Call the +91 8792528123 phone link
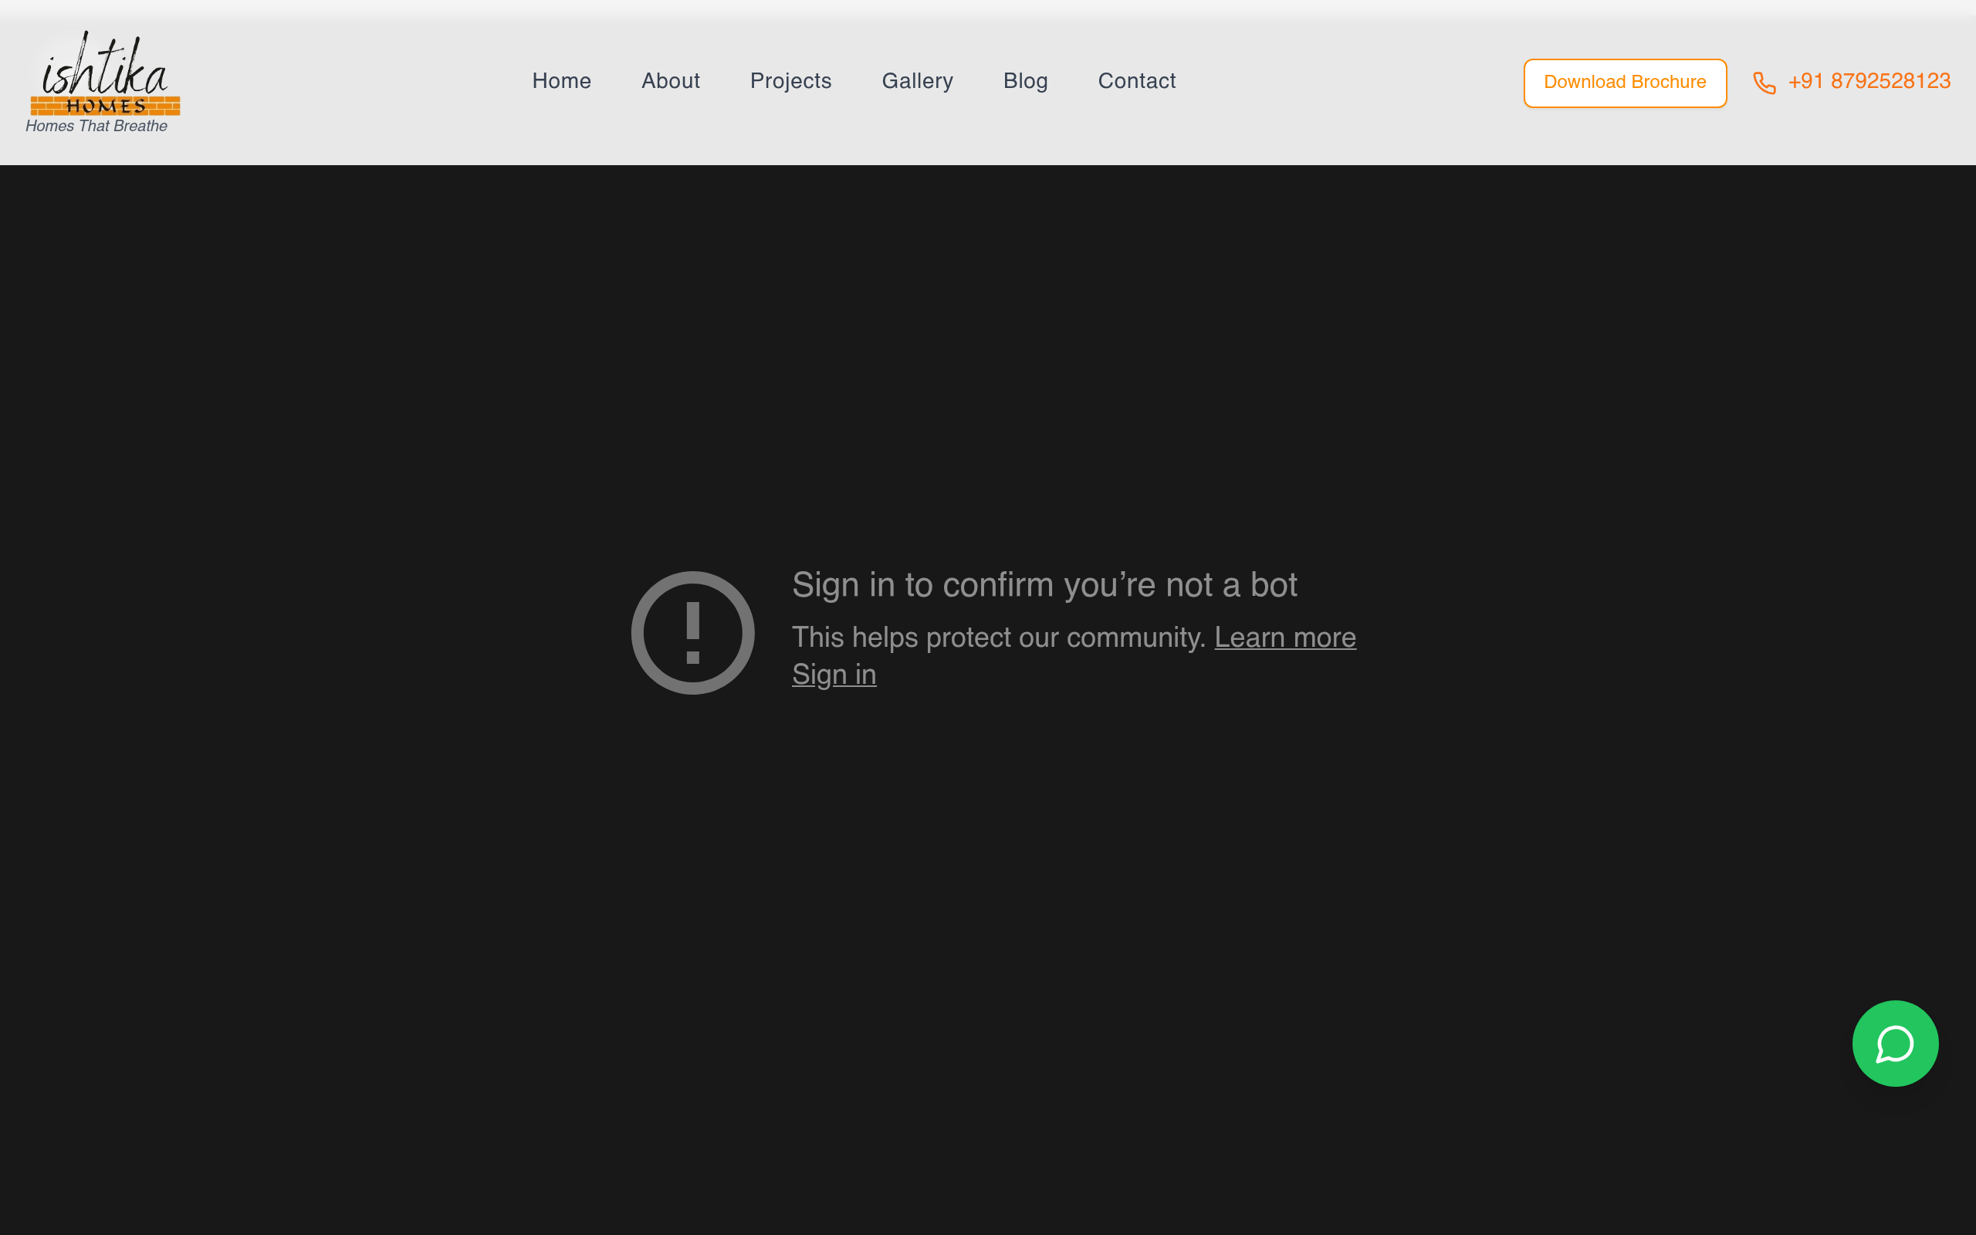The width and height of the screenshot is (1976, 1235). coord(1868,81)
